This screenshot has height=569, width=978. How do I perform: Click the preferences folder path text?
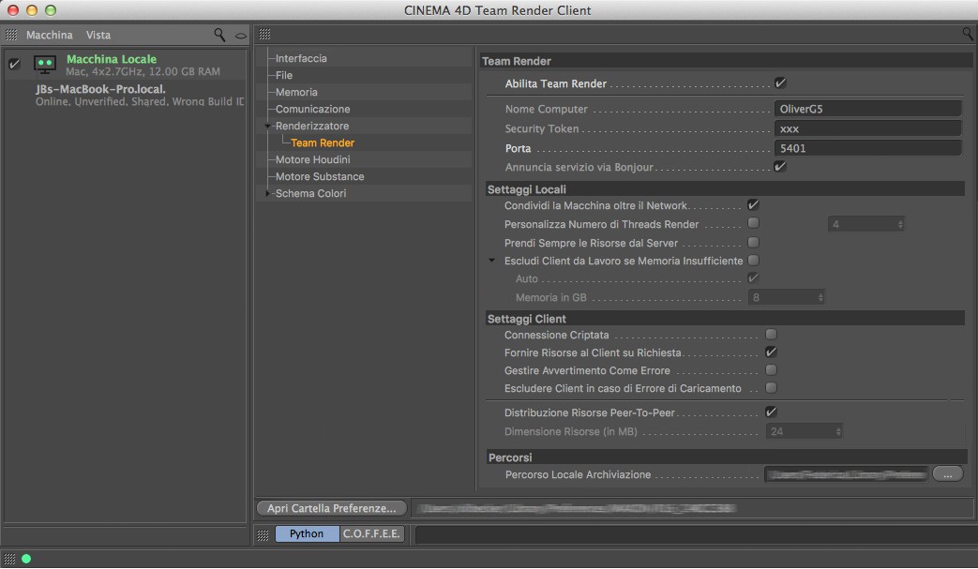577,509
